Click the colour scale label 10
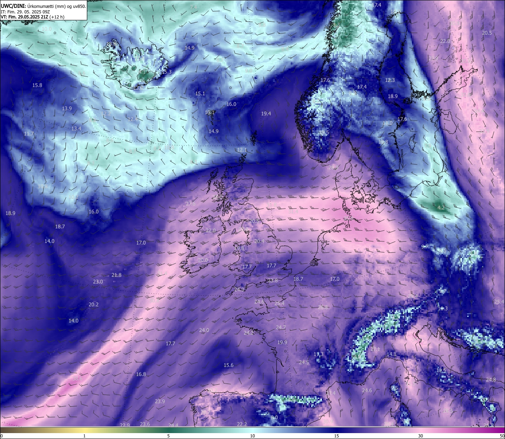The image size is (505, 439). pyautogui.click(x=252, y=436)
